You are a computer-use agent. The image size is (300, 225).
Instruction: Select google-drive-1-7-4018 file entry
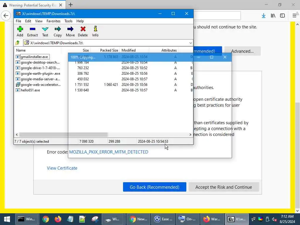(x=40, y=68)
